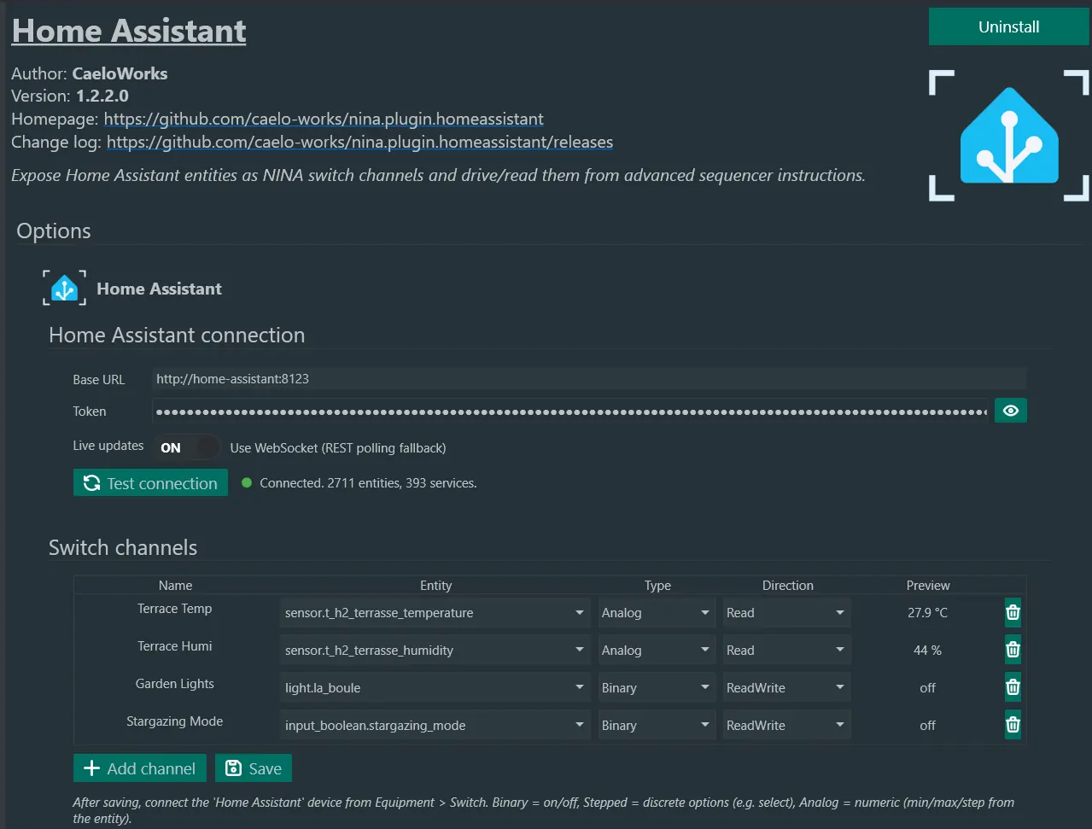Reveal the token with the eye icon
The width and height of the screenshot is (1092, 829).
coord(1011,411)
